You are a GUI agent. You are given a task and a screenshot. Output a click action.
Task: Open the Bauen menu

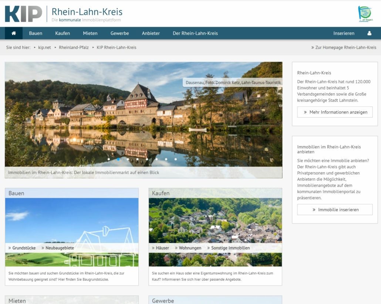click(x=36, y=33)
